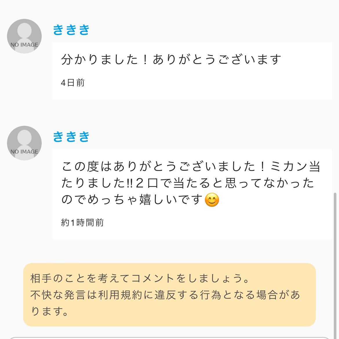Click the yellow notice 相手のことを考えて line
This screenshot has width=339, height=339.
[140, 278]
